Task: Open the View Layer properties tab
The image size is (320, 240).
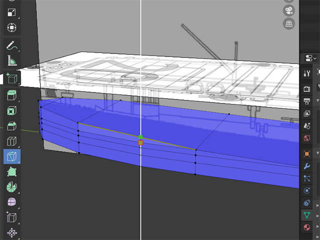Action: [x=306, y=113]
